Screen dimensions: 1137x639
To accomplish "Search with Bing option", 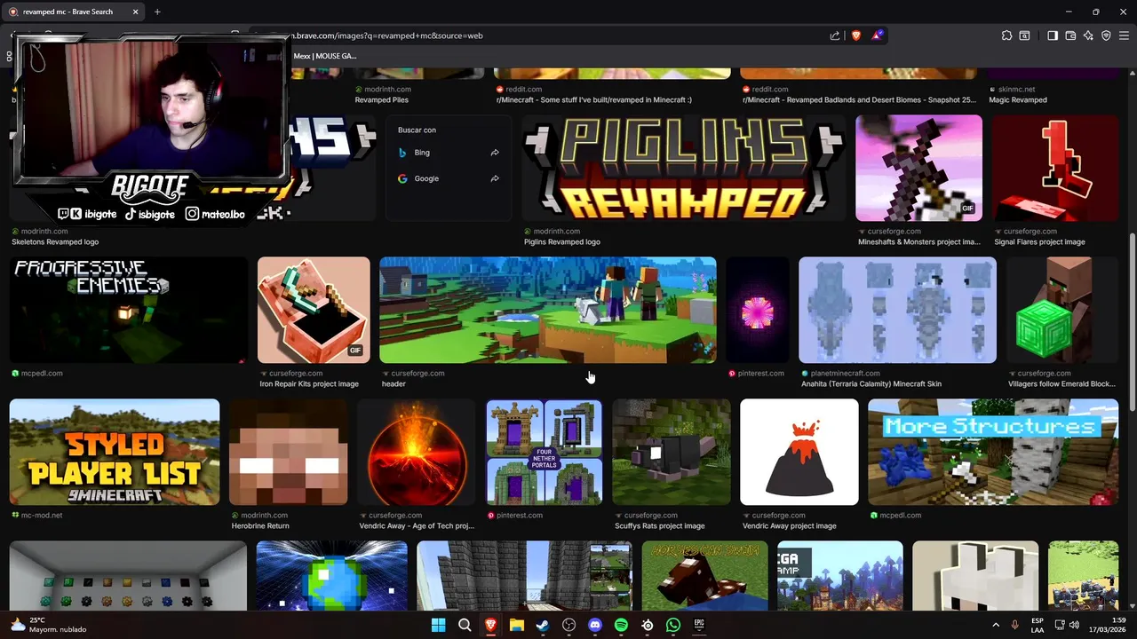I will [449, 153].
